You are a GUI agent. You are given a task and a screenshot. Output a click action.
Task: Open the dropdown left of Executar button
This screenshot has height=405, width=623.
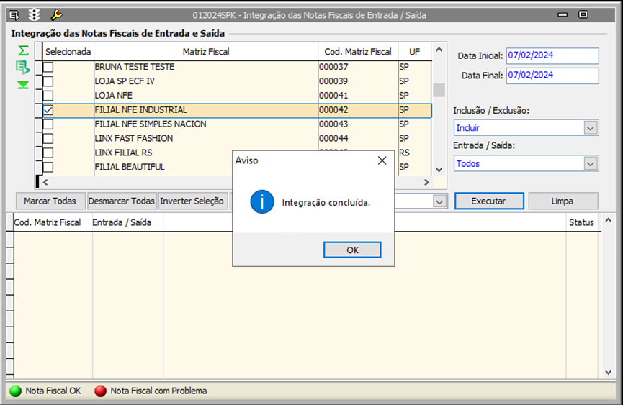(x=439, y=202)
